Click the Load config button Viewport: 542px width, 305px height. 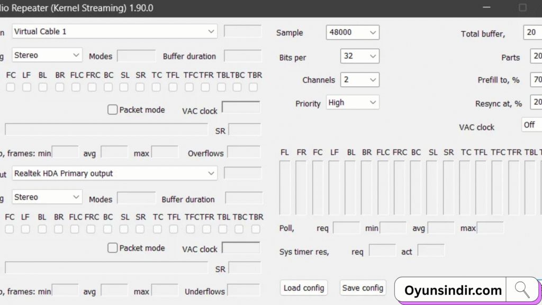click(x=303, y=288)
